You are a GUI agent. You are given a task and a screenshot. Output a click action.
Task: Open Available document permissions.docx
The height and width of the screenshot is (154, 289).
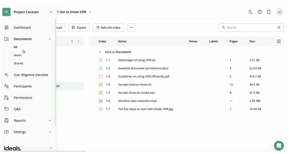(x=143, y=68)
